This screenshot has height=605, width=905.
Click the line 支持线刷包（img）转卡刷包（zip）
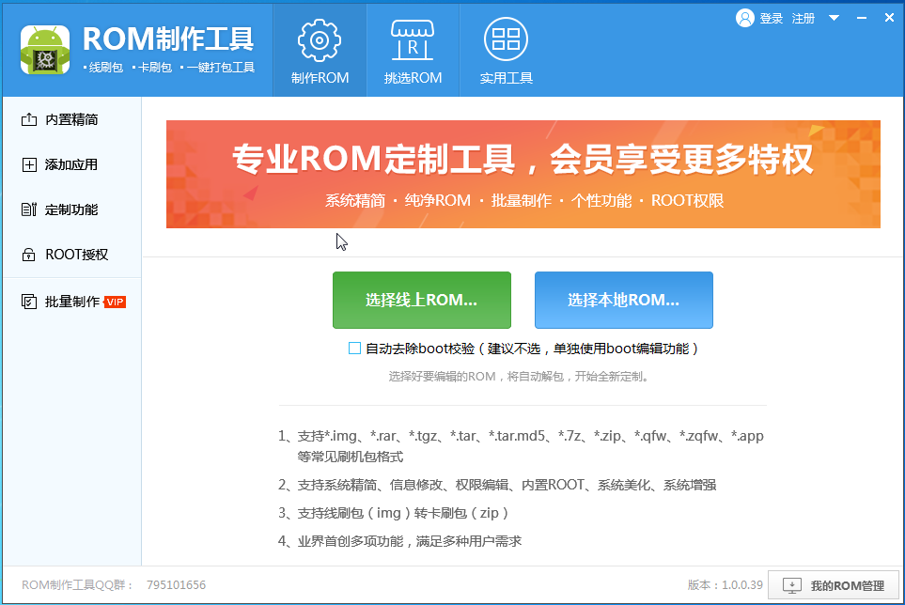coord(394,513)
